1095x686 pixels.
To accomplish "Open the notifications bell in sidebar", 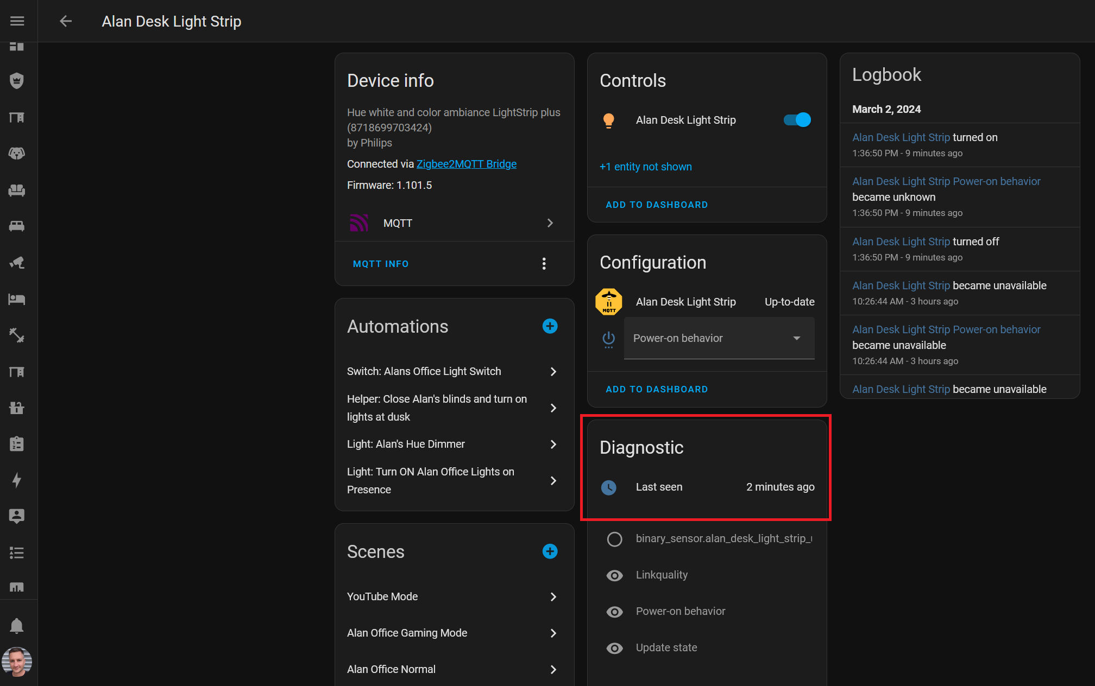I will [17, 626].
